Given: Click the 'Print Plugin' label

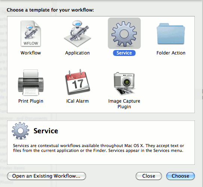Looking at the screenshot, I should pos(31,101).
